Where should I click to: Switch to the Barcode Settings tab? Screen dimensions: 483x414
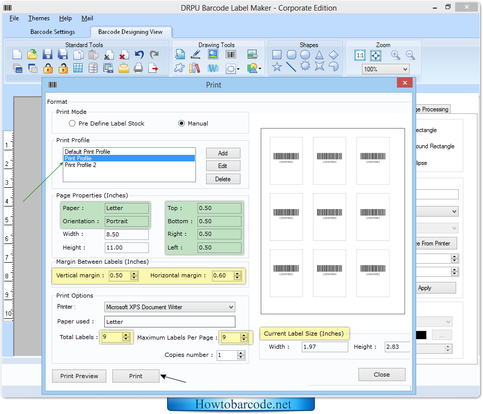(x=53, y=32)
